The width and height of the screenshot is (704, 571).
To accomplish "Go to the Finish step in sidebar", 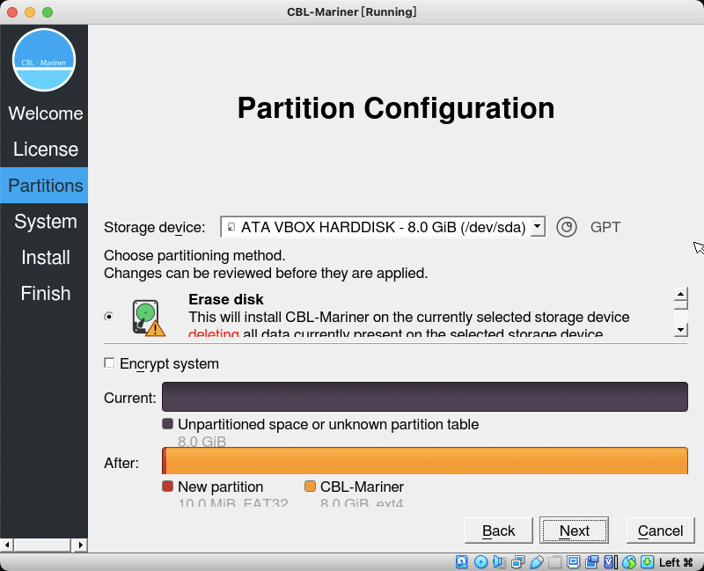I will (46, 294).
